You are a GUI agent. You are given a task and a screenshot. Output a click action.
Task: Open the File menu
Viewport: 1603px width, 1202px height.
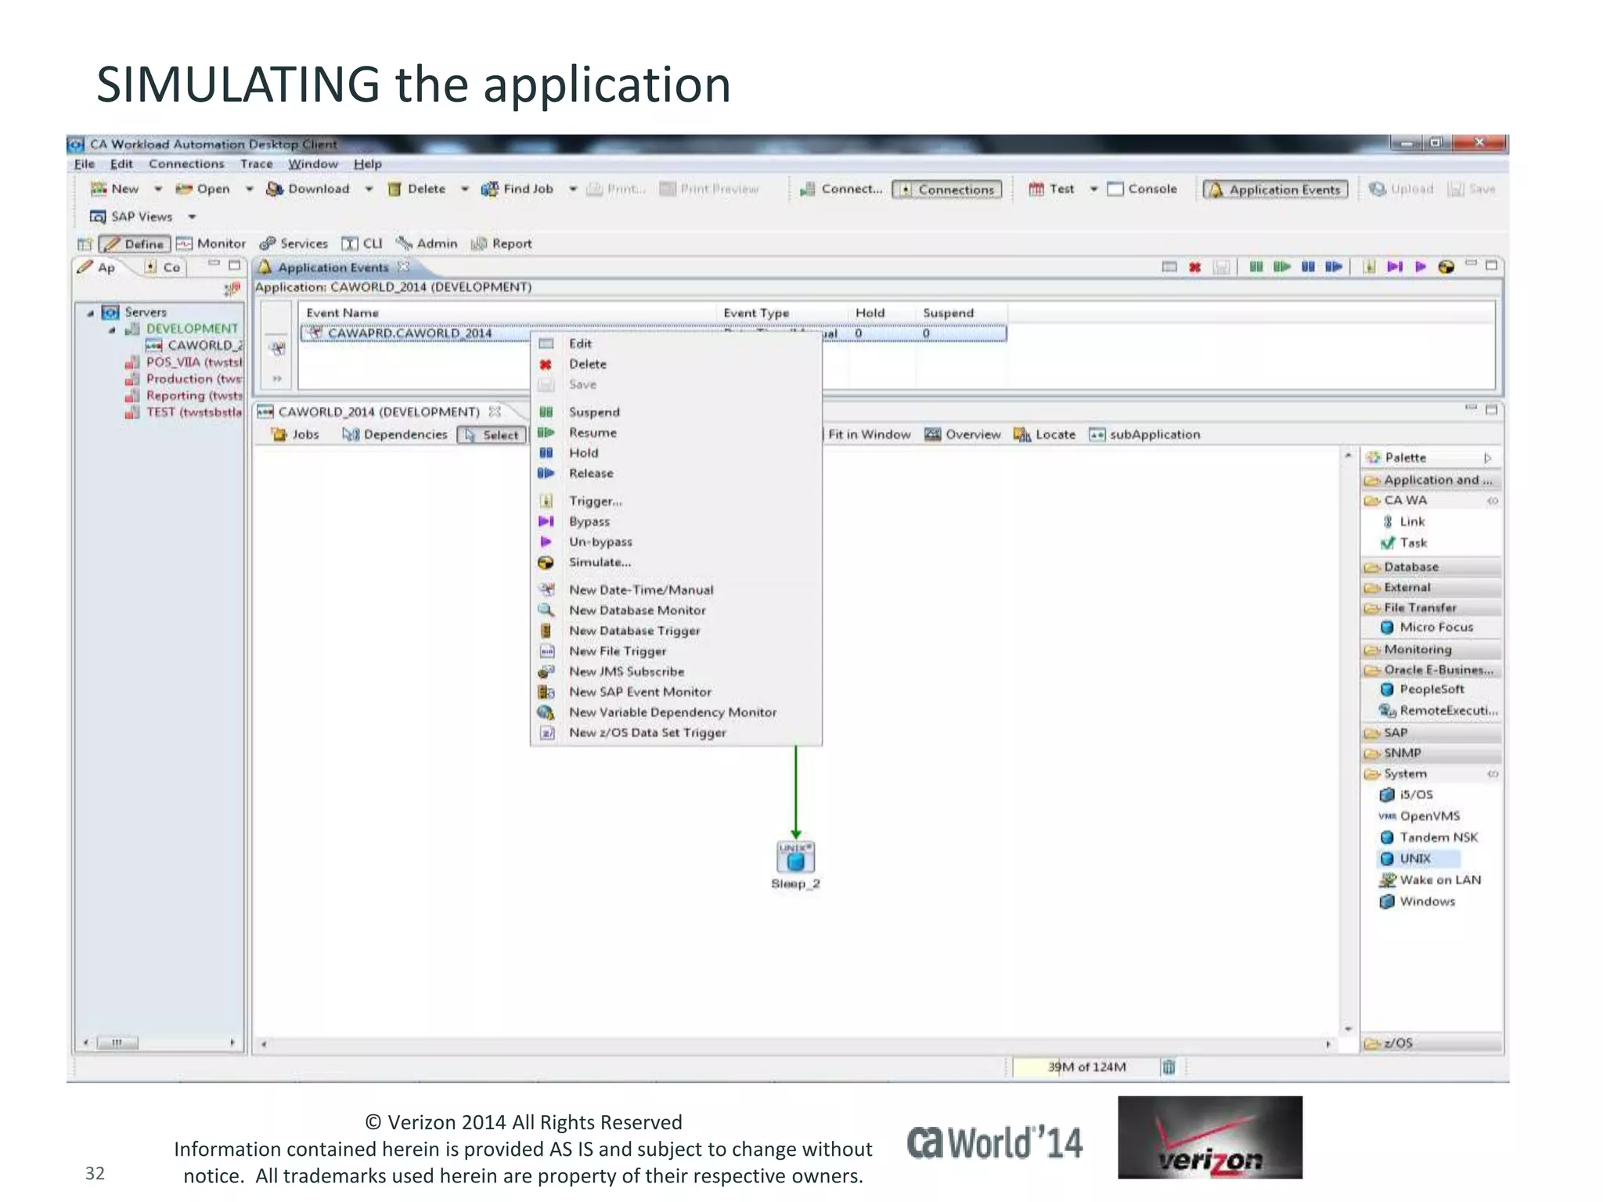tap(84, 164)
